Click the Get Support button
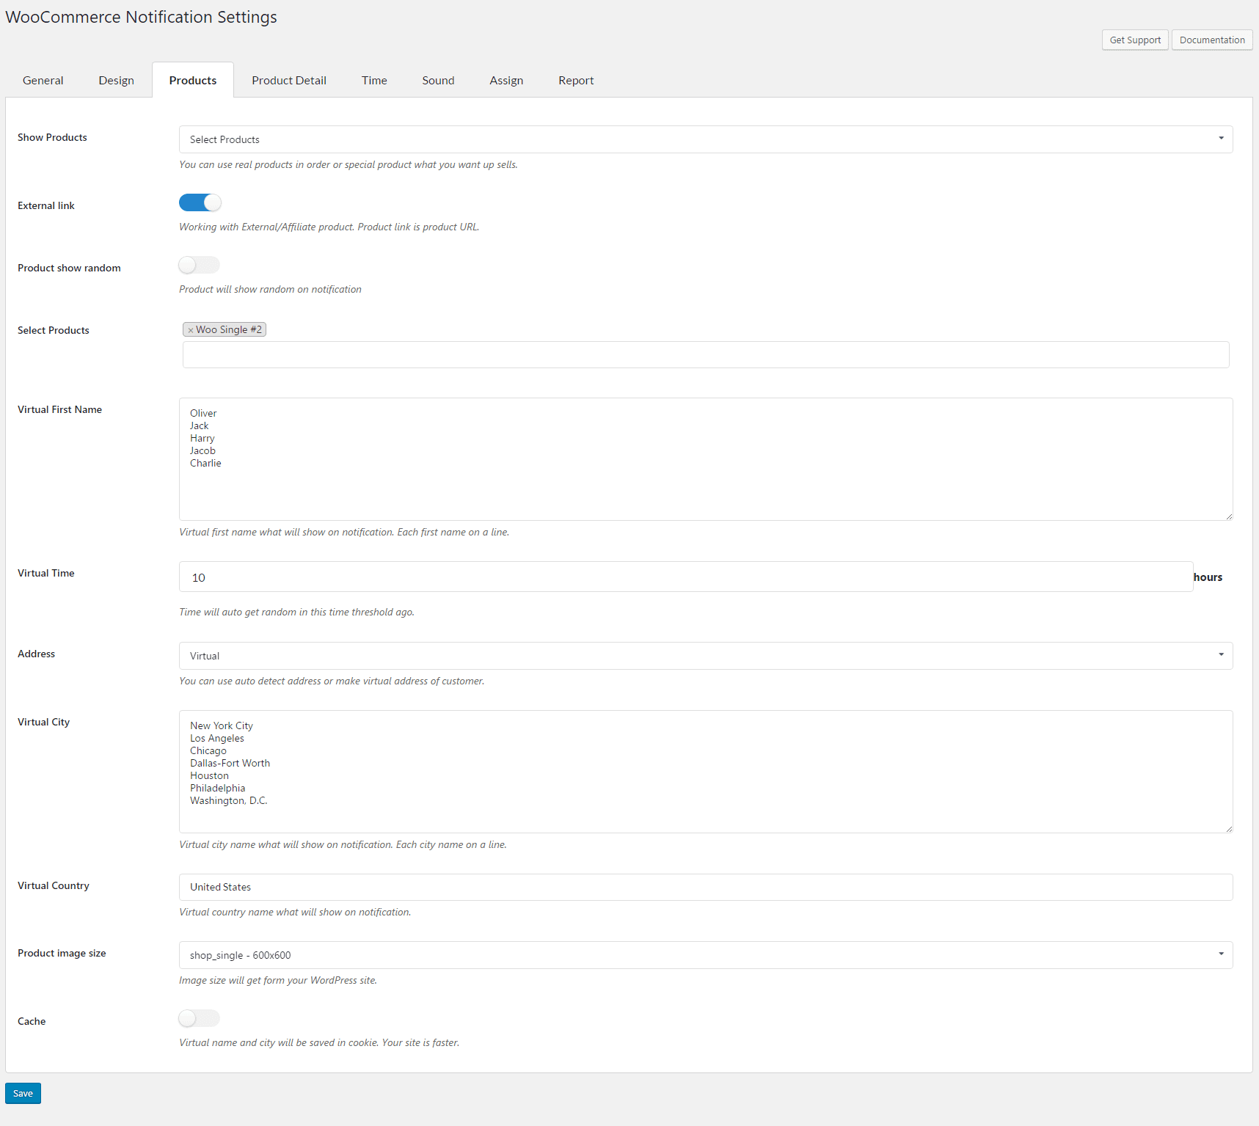 [x=1135, y=40]
